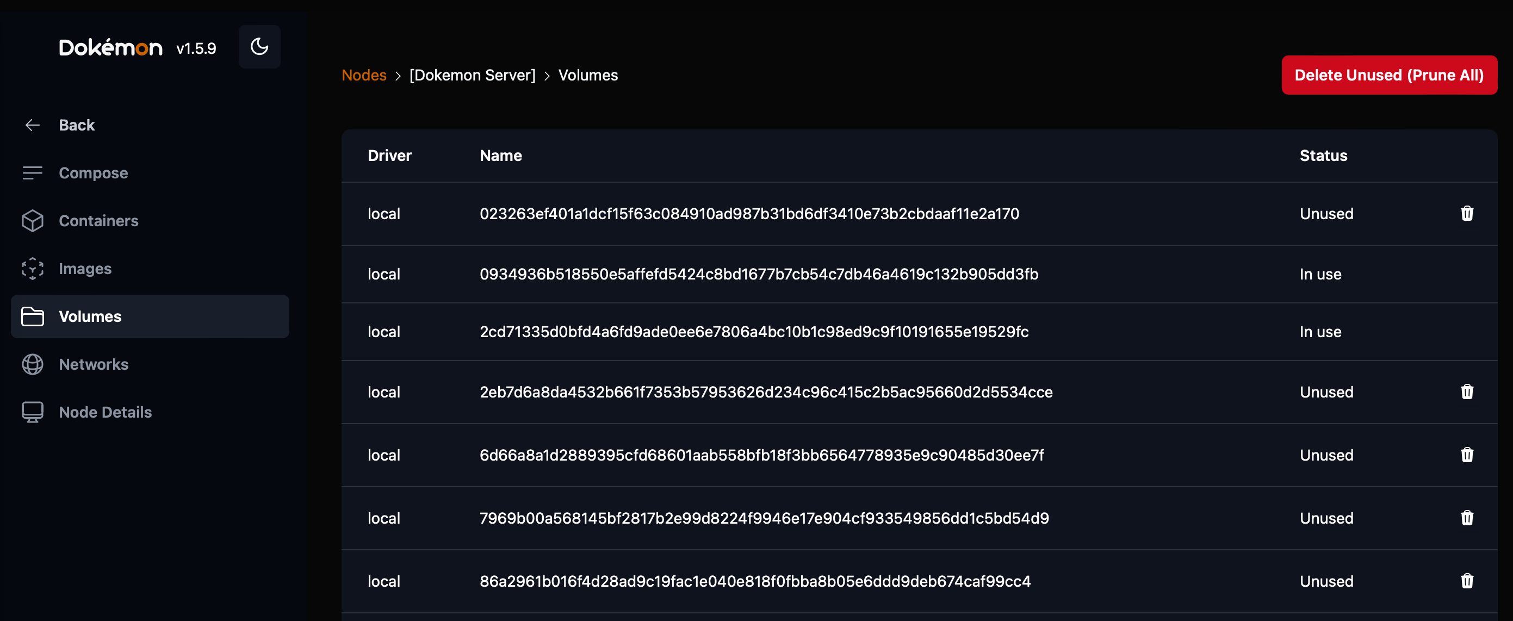Viewport: 1513px width, 621px height.
Task: Click the Driver column header
Action: (x=389, y=156)
